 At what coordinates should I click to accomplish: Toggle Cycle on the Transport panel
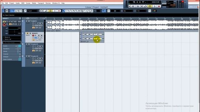pos(145,6)
